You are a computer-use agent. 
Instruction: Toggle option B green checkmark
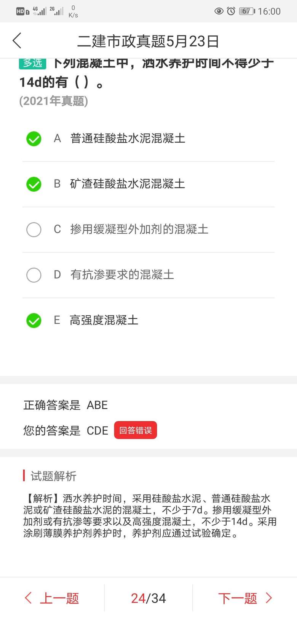point(34,184)
